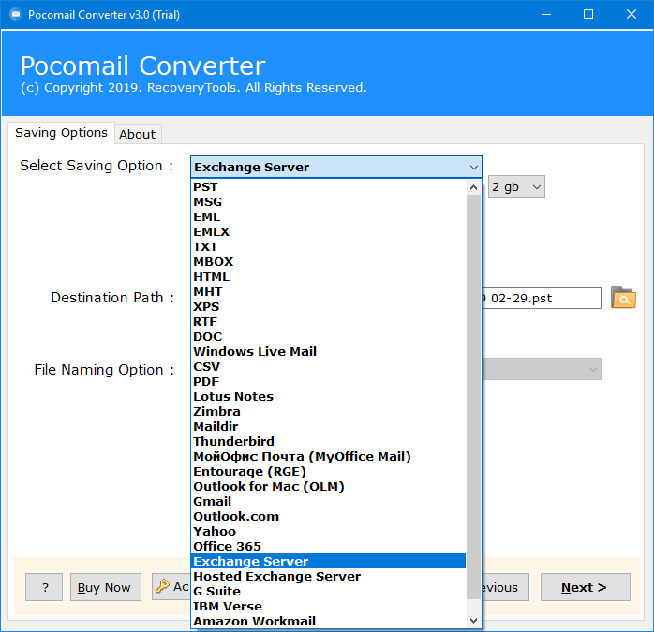Click the Buy Now button
This screenshot has height=632, width=654.
coord(106,587)
